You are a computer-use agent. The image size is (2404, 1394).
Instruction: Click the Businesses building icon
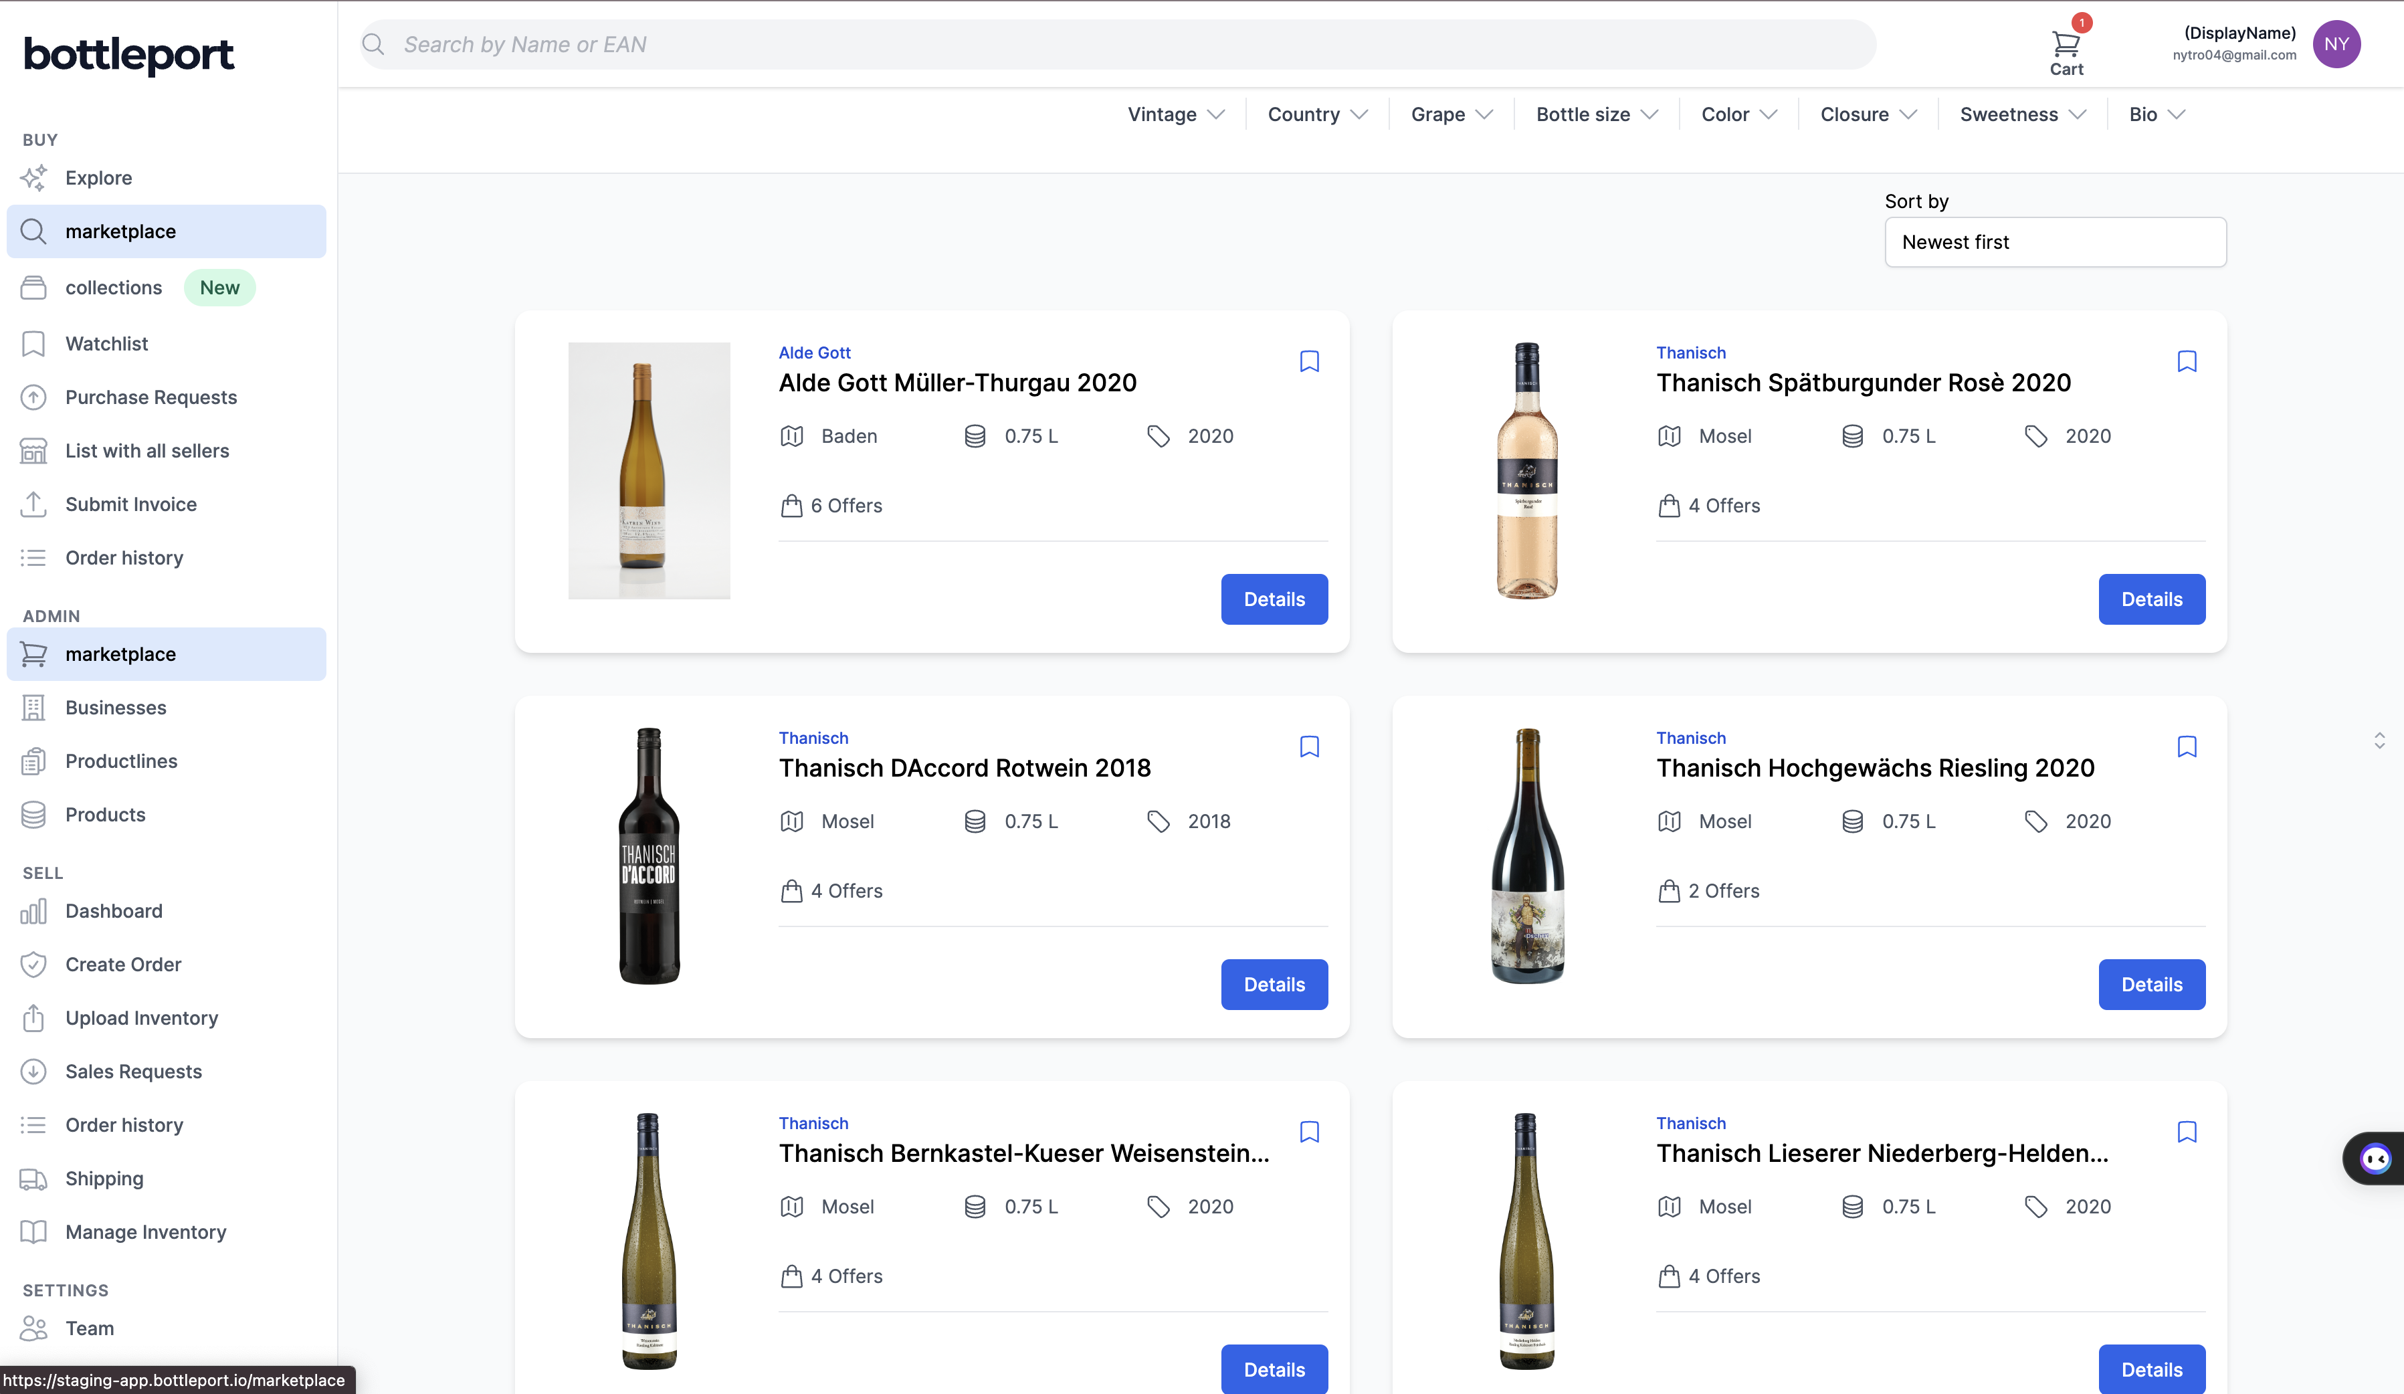tap(33, 708)
